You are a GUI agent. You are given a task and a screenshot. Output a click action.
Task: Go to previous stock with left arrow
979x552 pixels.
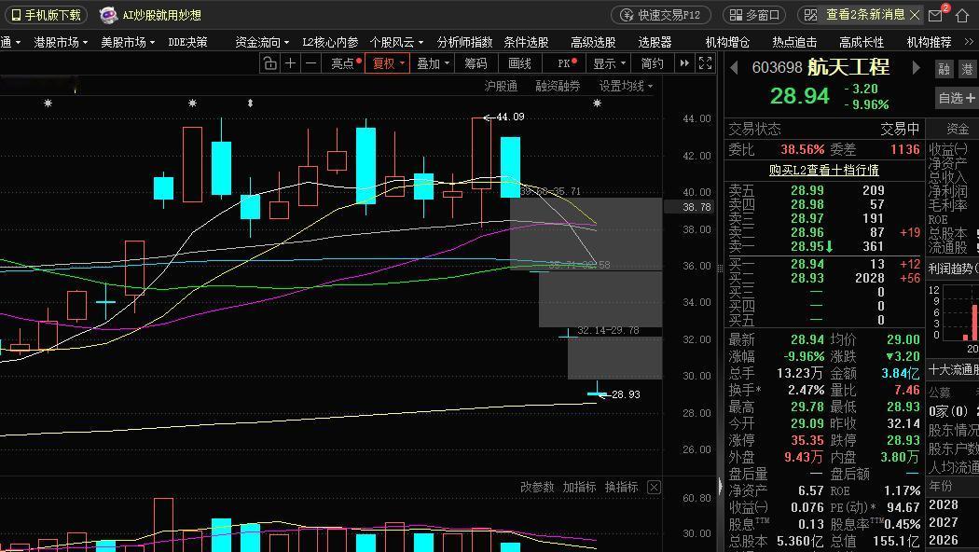click(735, 67)
